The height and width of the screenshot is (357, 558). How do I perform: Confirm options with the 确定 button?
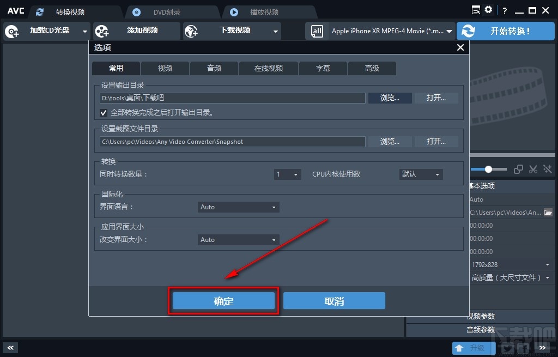pyautogui.click(x=223, y=300)
